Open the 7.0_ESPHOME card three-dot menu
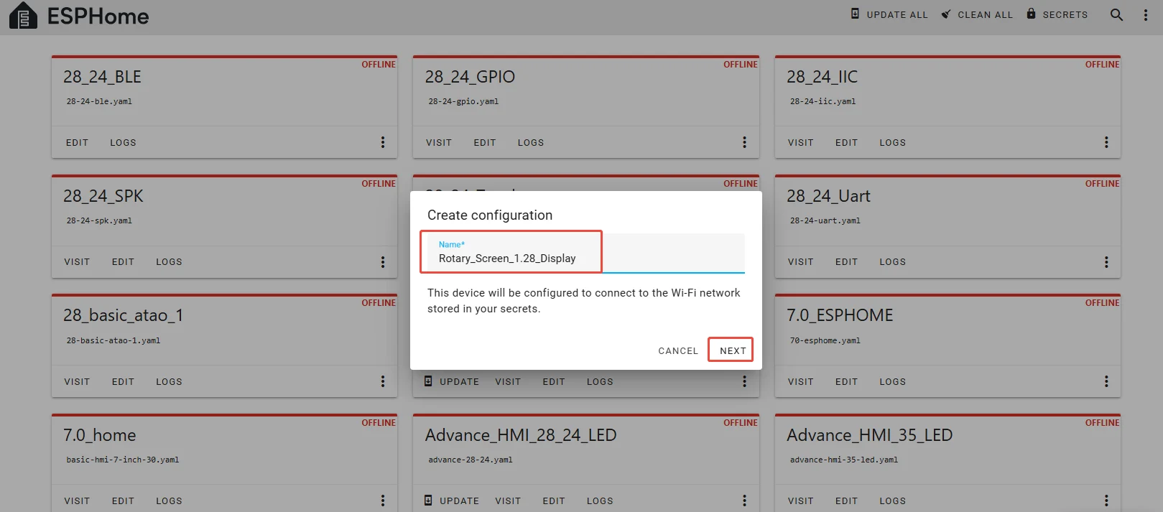 click(x=1106, y=381)
